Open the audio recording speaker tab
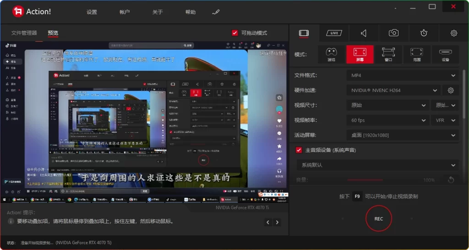The height and width of the screenshot is (250, 469). coord(364,33)
